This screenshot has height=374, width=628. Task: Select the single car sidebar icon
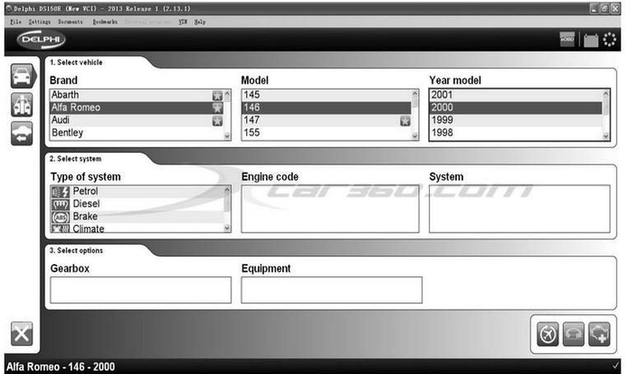point(22,76)
